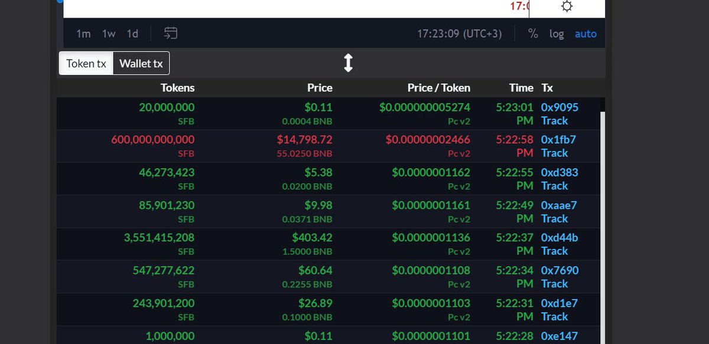The image size is (709, 344).
Task: Click the $26.89 price cell
Action: (x=315, y=303)
